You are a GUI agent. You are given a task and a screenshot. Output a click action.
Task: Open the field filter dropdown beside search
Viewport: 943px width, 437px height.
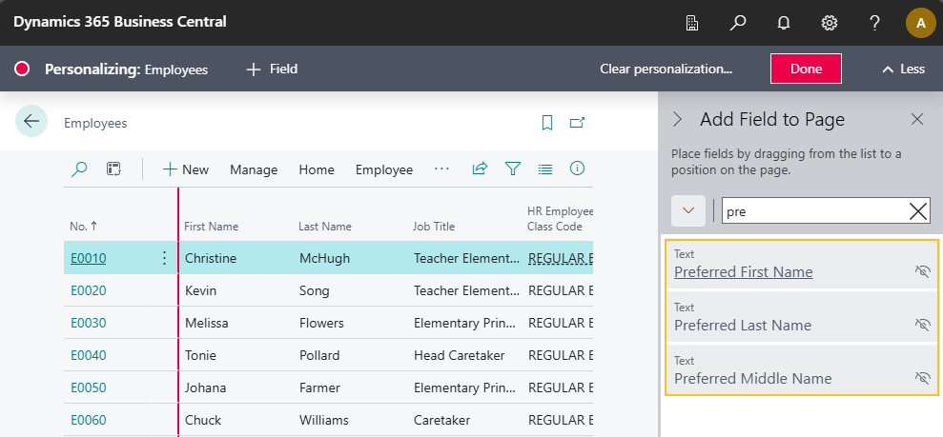pyautogui.click(x=688, y=210)
